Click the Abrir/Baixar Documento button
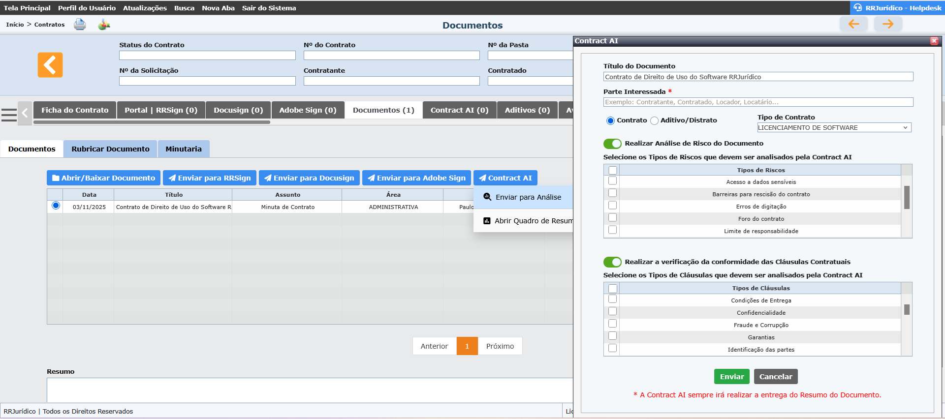The width and height of the screenshot is (945, 419). [103, 178]
